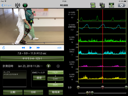Play the gait video
The image size is (128, 96).
pos(31,48)
